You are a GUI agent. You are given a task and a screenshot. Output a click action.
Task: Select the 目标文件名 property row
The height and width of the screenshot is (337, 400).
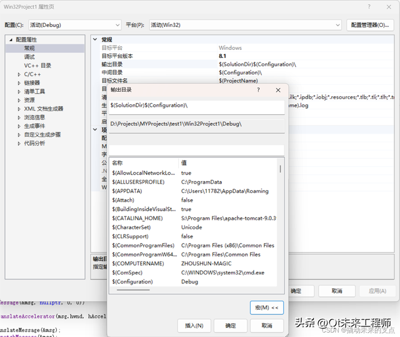[x=246, y=81]
